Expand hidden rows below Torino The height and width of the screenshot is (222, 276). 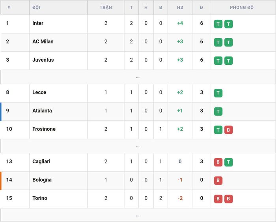(x=138, y=215)
